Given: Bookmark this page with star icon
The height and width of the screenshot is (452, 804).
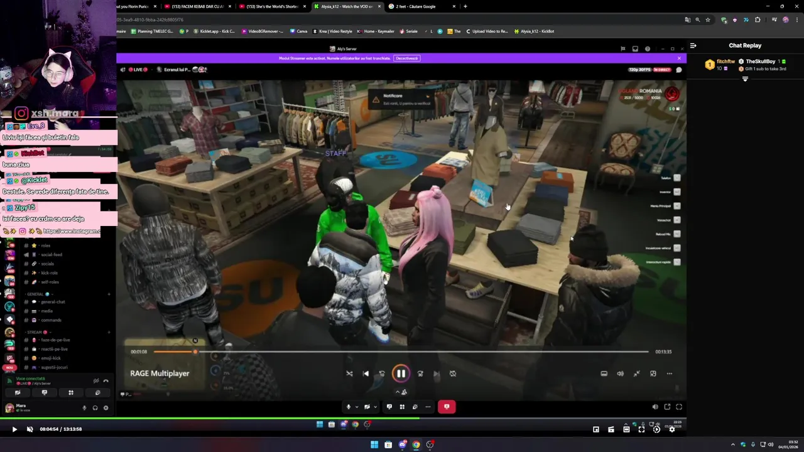Looking at the screenshot, I should [x=708, y=19].
